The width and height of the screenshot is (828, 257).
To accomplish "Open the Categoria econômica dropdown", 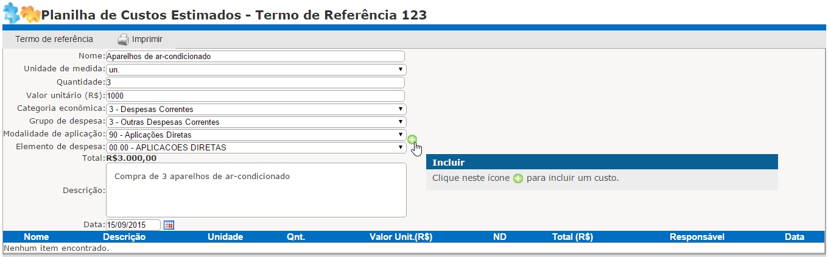I will [256, 109].
